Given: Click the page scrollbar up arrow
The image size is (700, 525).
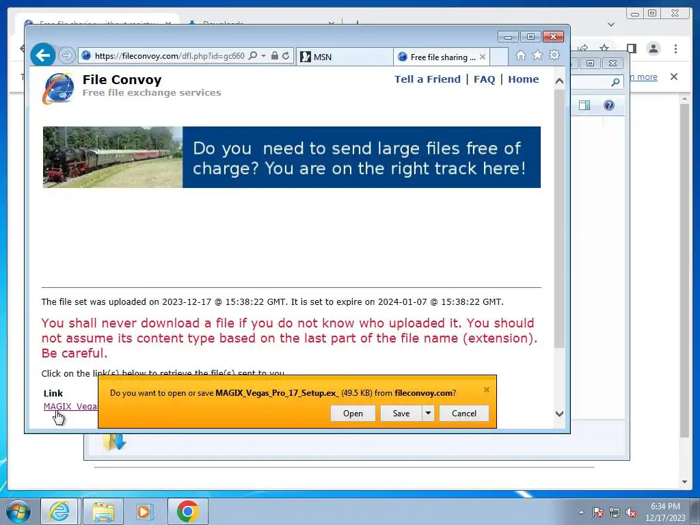Looking at the screenshot, I should click(x=559, y=81).
